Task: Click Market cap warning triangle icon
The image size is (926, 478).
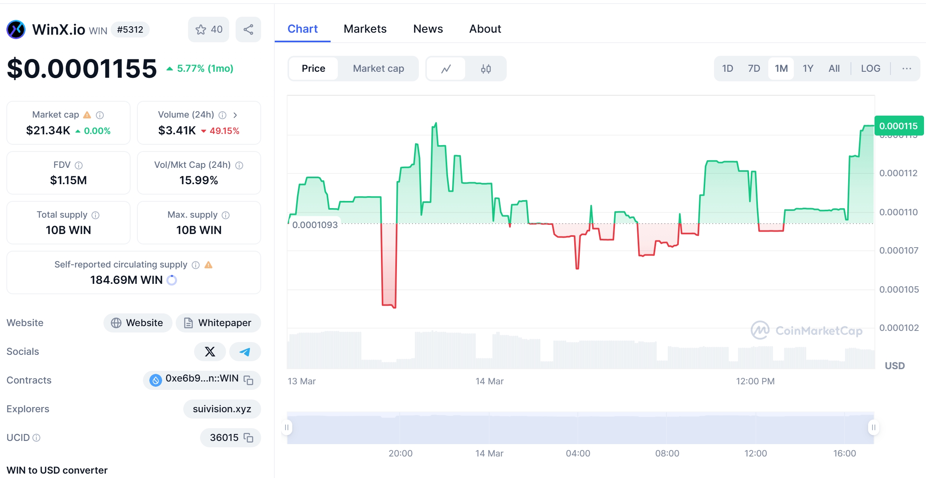Action: (x=87, y=115)
